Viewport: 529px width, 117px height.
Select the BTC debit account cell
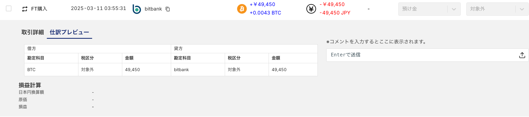[51, 70]
